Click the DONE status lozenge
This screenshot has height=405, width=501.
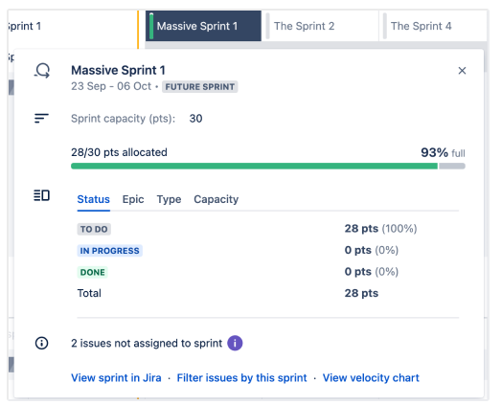pos(92,273)
